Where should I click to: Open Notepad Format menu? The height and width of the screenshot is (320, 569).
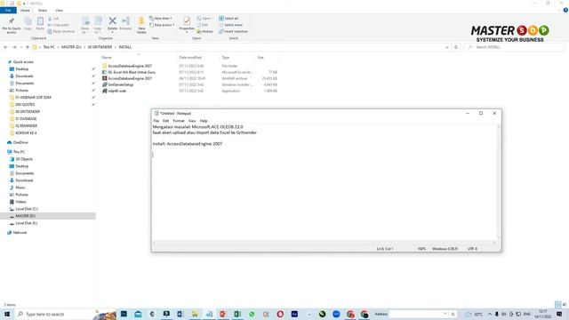tap(179, 121)
